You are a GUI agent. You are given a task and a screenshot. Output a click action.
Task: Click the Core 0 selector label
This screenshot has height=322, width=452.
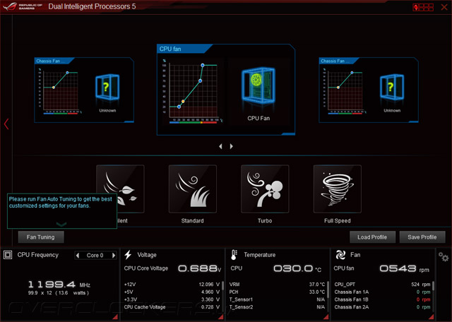[95, 256]
